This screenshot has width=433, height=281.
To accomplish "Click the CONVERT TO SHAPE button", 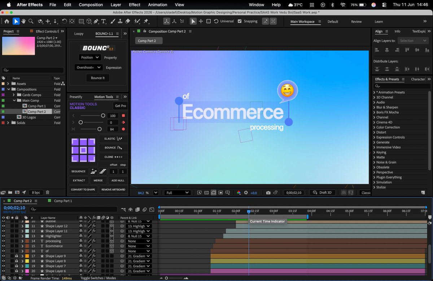I will point(83,189).
